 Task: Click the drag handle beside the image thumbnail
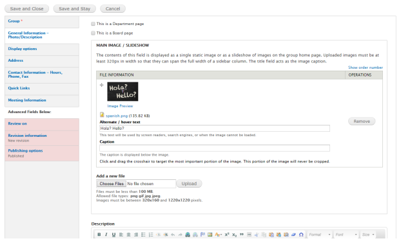(x=101, y=85)
